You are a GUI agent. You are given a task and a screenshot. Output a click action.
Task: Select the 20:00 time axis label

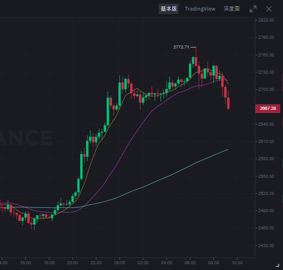click(x=72, y=263)
